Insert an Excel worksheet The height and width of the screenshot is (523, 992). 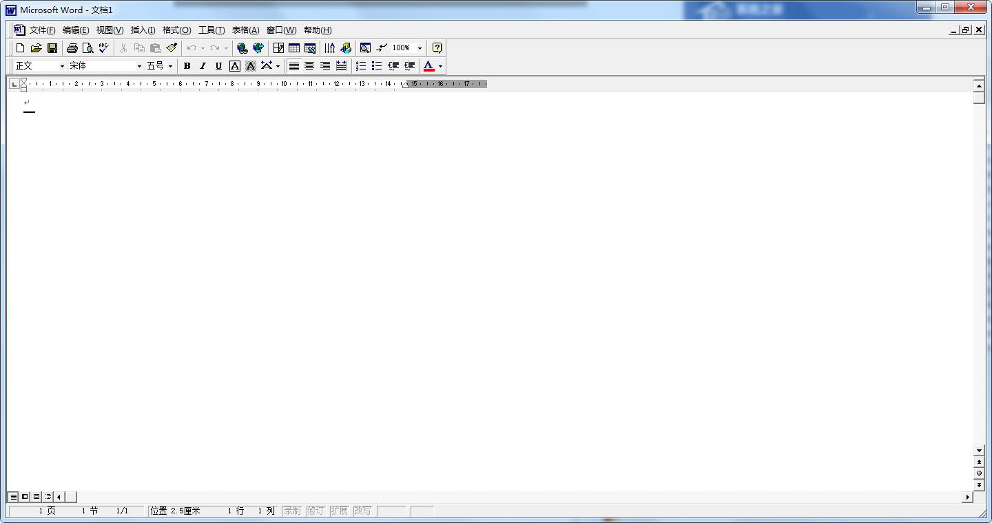point(309,47)
